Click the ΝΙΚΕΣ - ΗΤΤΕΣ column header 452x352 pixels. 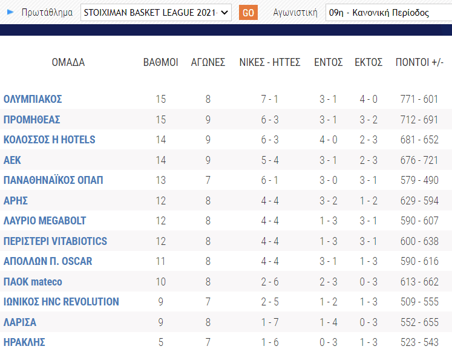coord(270,62)
